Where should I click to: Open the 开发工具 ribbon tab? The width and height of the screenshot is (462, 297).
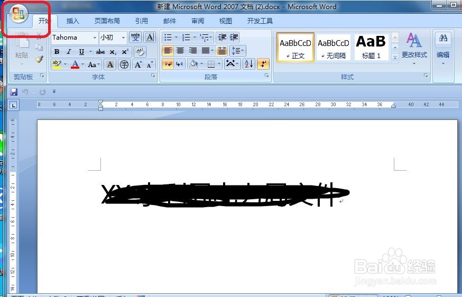tap(260, 21)
